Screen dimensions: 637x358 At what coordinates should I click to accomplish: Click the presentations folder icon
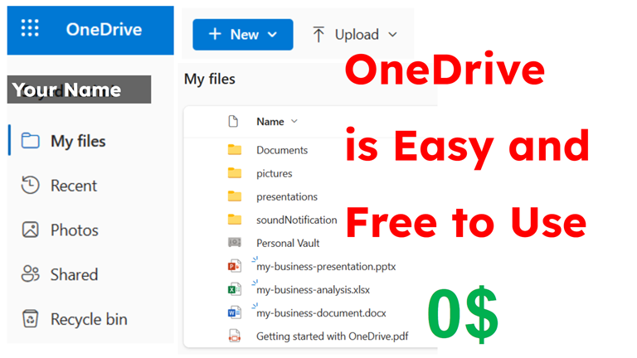235,196
